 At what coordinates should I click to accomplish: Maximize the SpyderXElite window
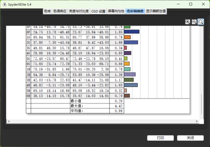click(x=191, y=4)
